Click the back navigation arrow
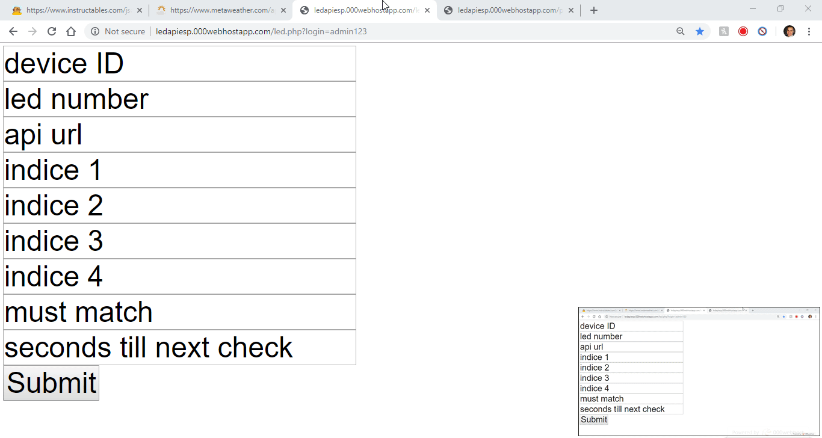The width and height of the screenshot is (822, 438). (x=13, y=31)
